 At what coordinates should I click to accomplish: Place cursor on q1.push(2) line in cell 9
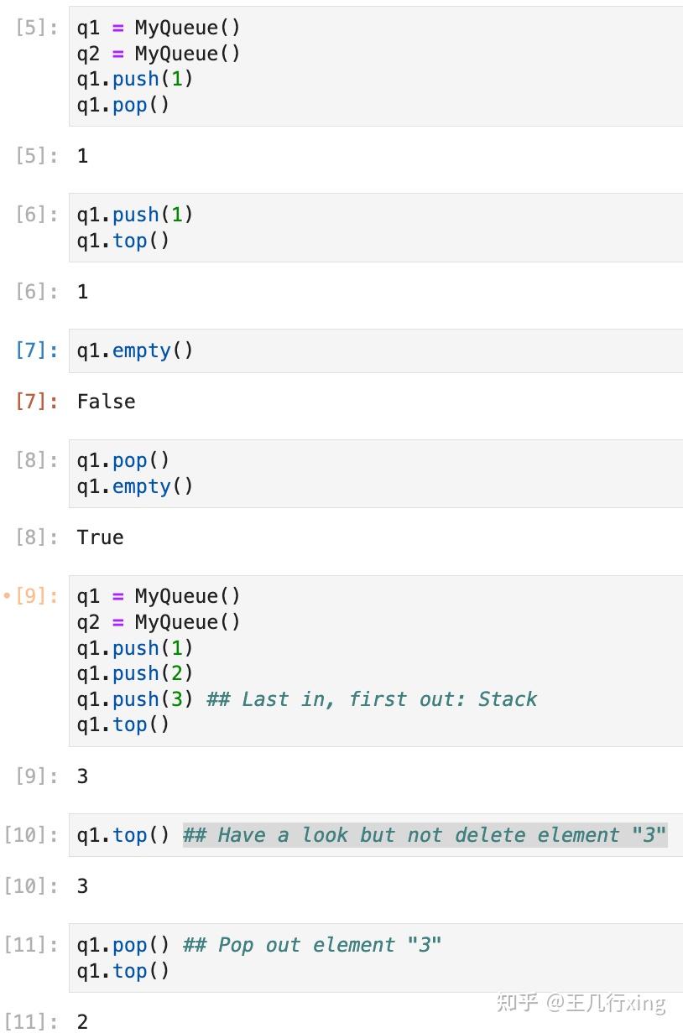tap(135, 673)
